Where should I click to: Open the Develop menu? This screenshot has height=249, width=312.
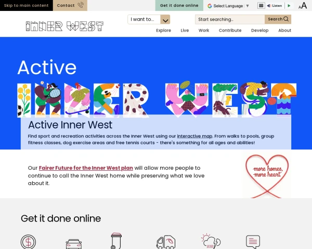259,31
